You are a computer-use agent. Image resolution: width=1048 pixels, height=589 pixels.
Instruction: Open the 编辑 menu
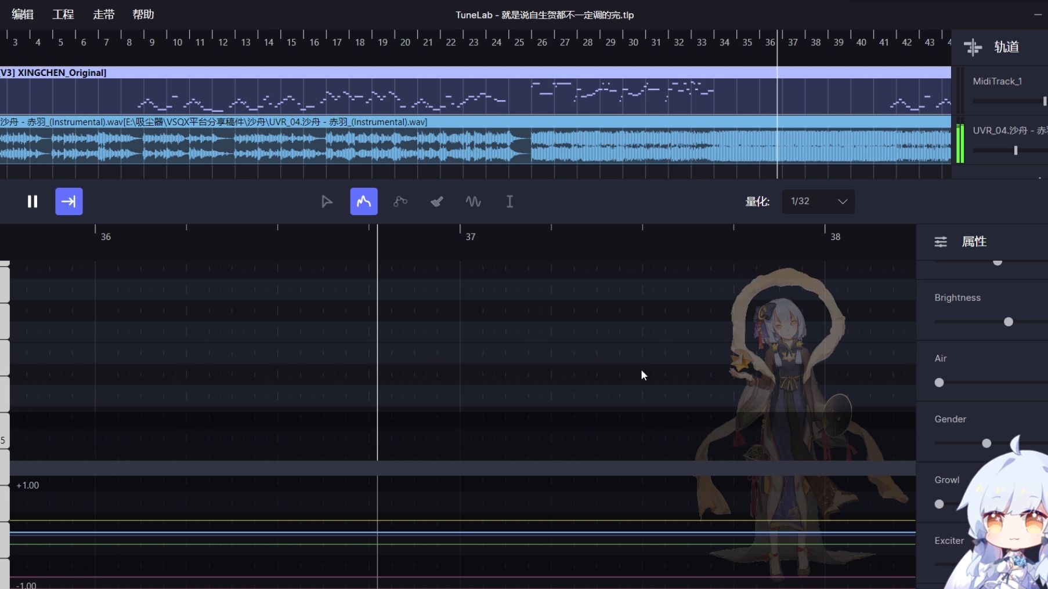pos(23,14)
